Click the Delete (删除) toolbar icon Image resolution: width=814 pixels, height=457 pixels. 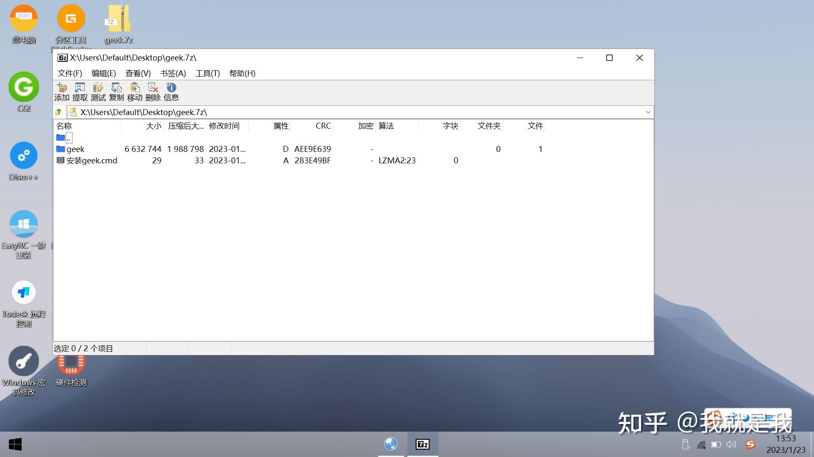pyautogui.click(x=153, y=88)
